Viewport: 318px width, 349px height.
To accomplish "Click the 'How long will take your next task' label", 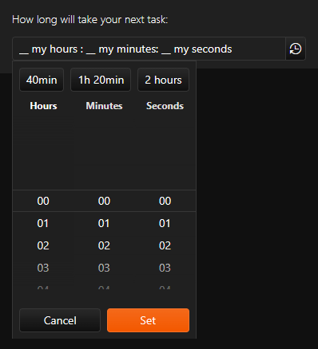I will [90, 20].
